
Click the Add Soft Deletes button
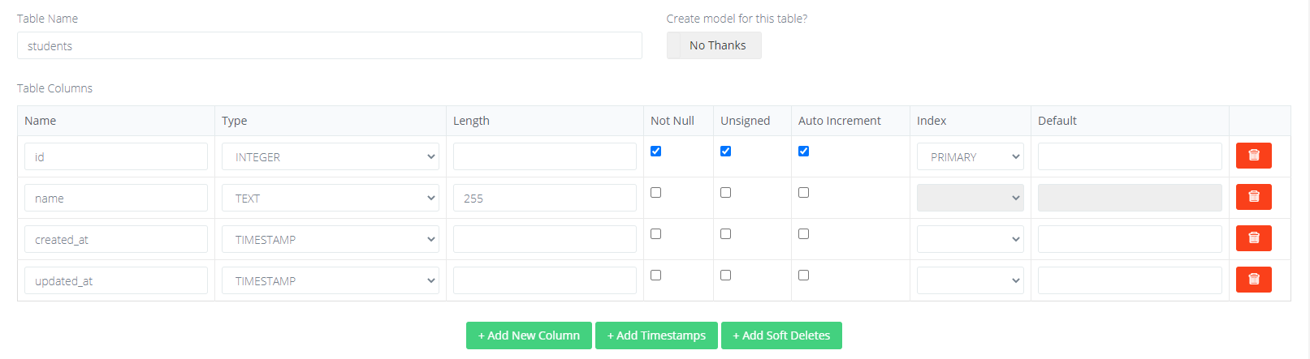(781, 335)
